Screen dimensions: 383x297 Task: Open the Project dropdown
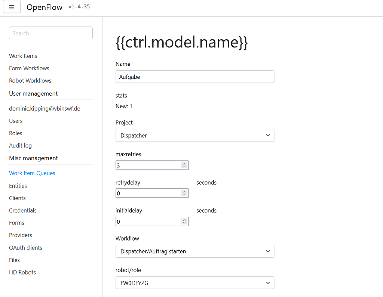(194, 135)
